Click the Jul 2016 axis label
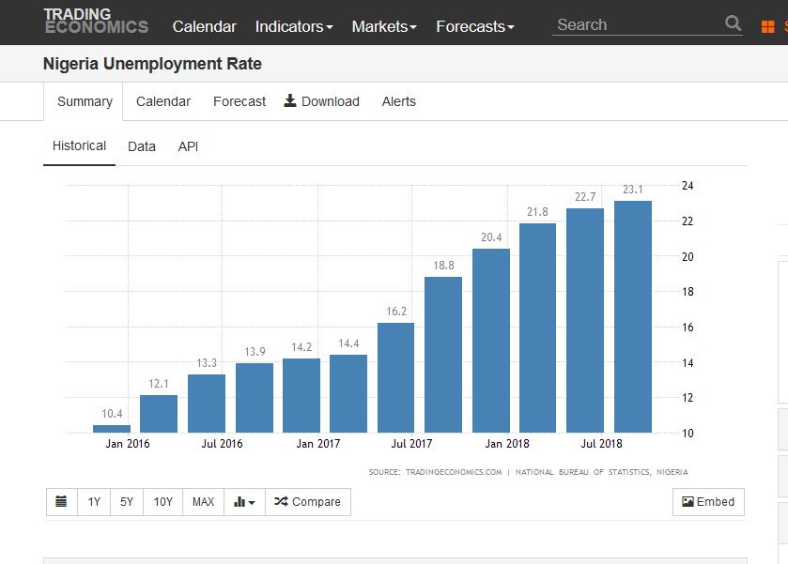This screenshot has height=564, width=788. click(222, 444)
